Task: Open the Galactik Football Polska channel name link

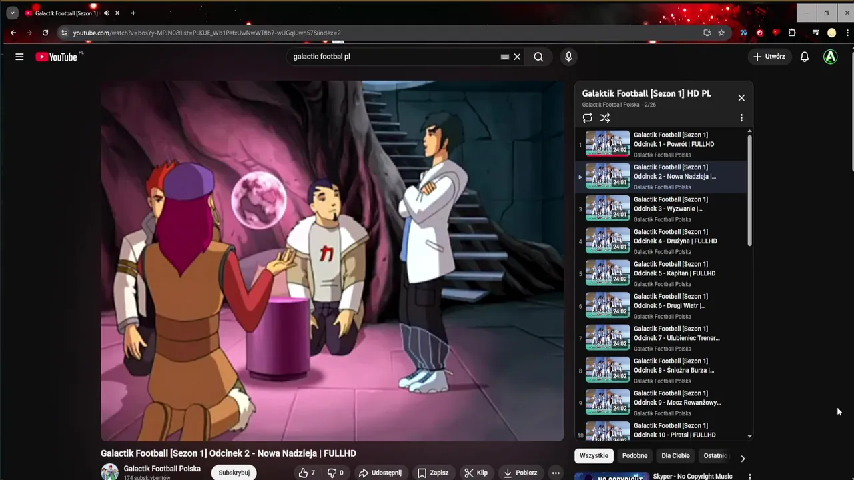Action: (x=162, y=469)
